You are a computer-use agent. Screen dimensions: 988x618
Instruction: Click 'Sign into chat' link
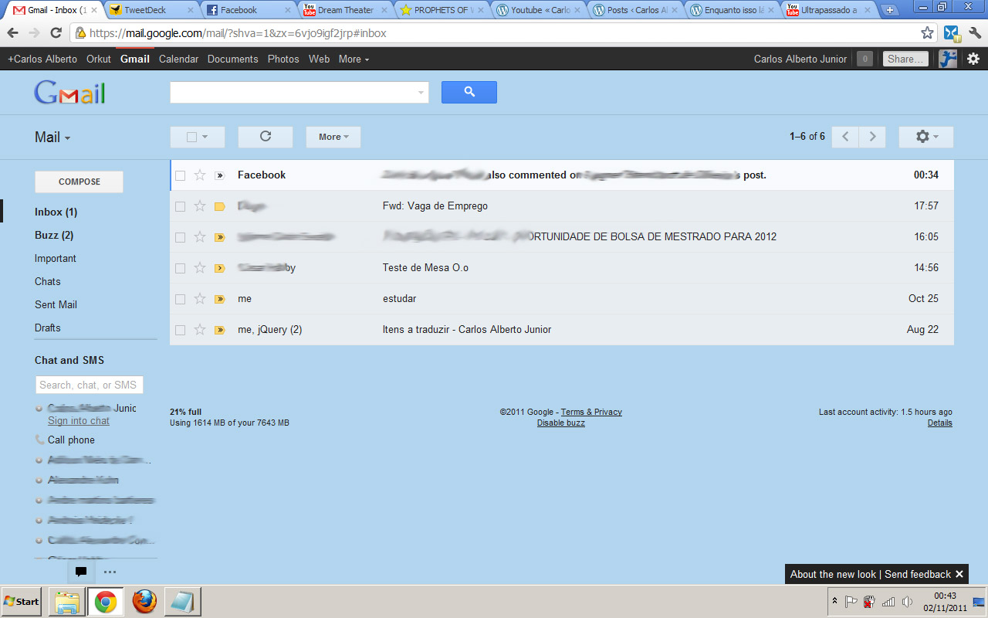79,421
